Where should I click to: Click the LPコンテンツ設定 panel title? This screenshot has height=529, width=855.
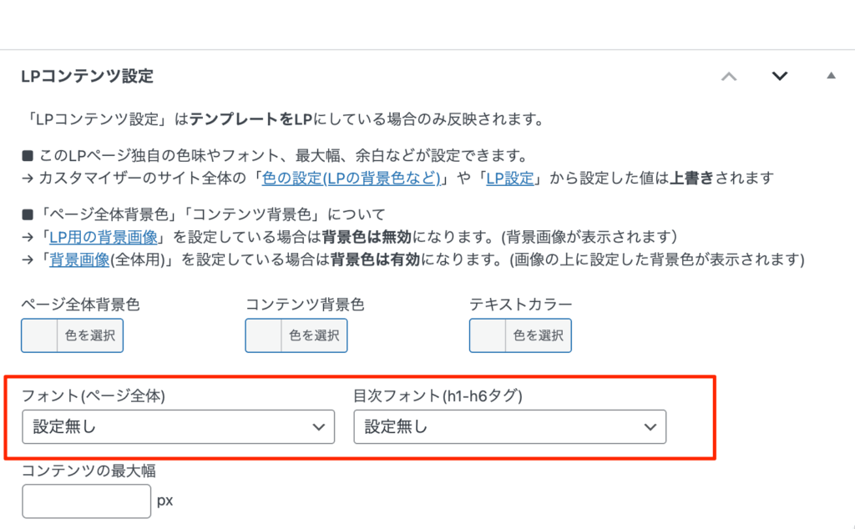click(87, 76)
